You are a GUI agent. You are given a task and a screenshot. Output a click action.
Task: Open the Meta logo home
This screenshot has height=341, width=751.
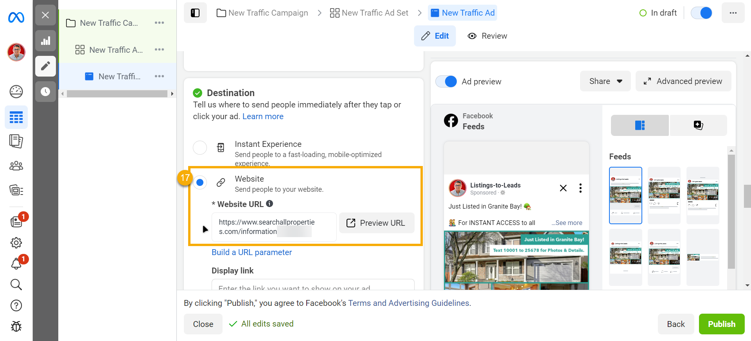click(16, 18)
